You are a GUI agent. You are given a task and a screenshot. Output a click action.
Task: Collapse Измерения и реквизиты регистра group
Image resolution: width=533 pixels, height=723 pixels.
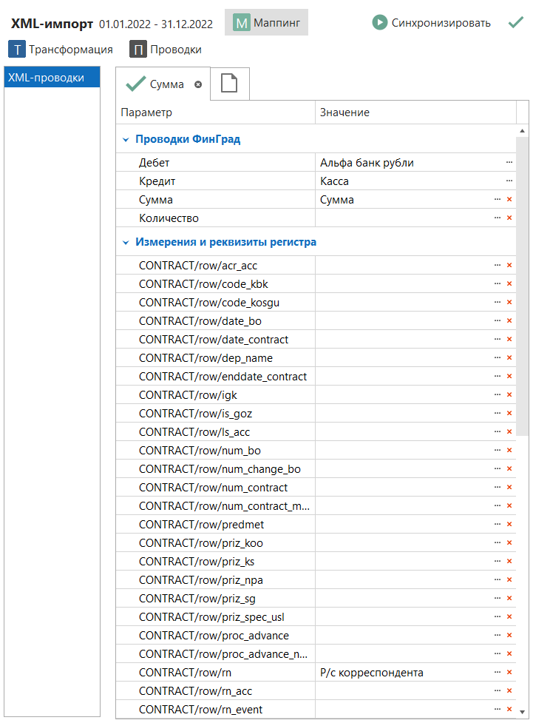tap(126, 242)
